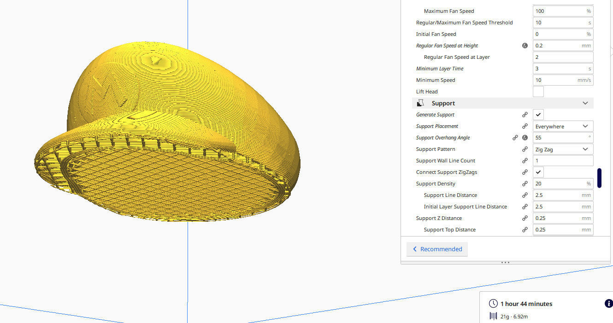The image size is (613, 323).
Task: Click the Minimum Layer Time field
Action: point(563,69)
